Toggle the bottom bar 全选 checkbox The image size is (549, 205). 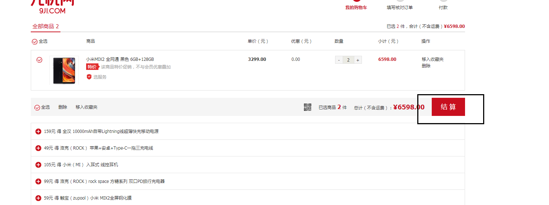pyautogui.click(x=37, y=108)
